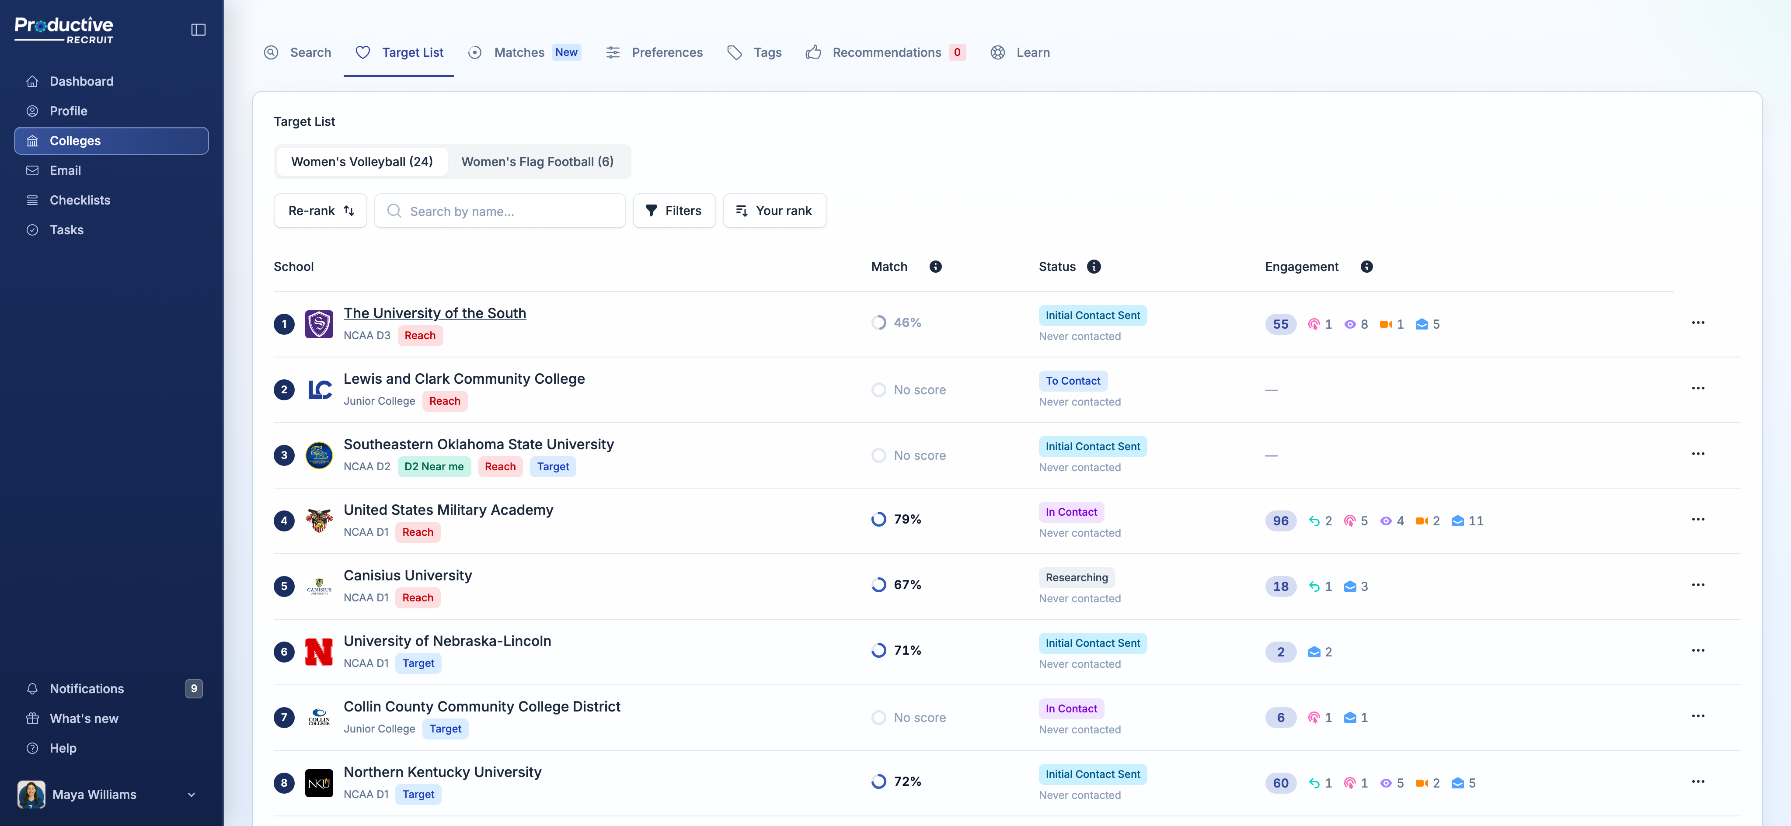Open Help in sidebar
The width and height of the screenshot is (1791, 826).
111,748
